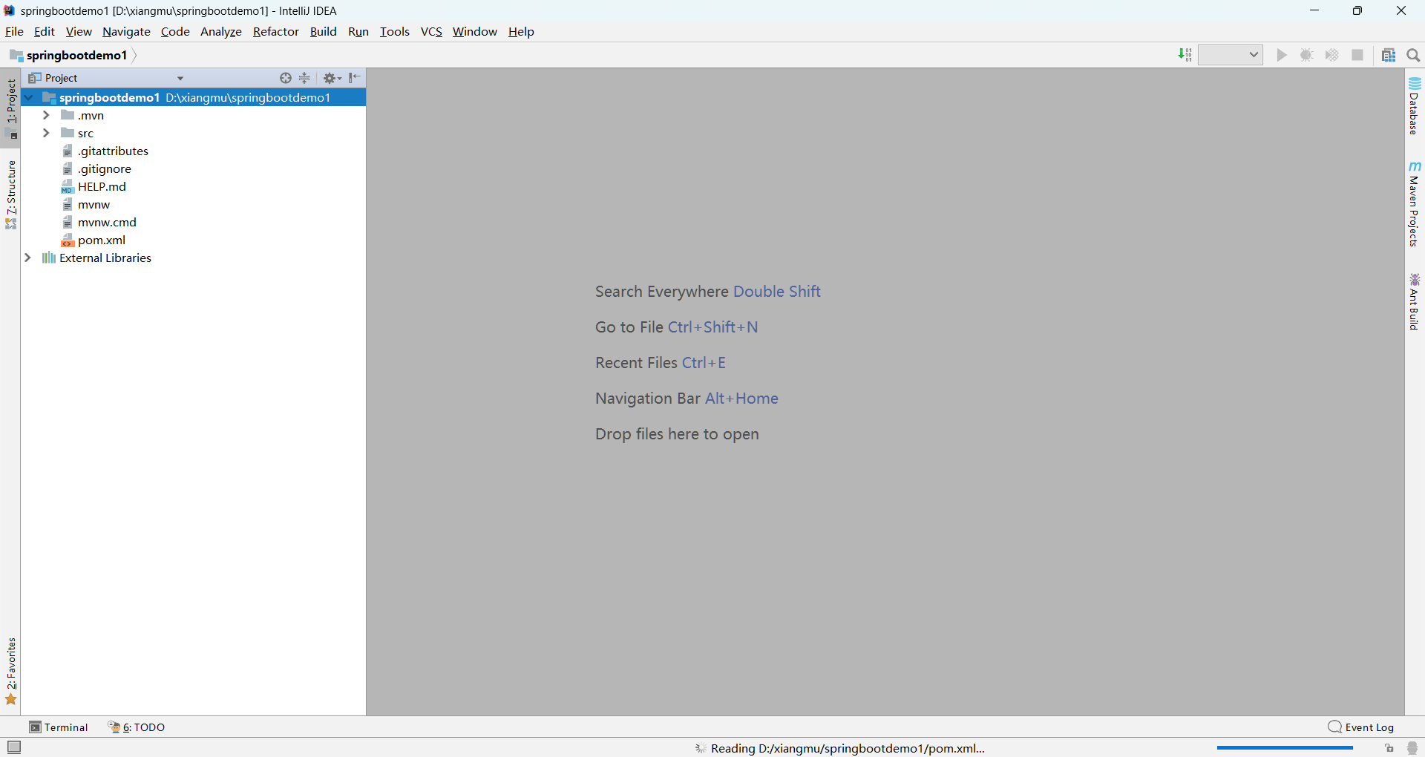Open the Analyze menu
The width and height of the screenshot is (1425, 757).
click(x=221, y=31)
